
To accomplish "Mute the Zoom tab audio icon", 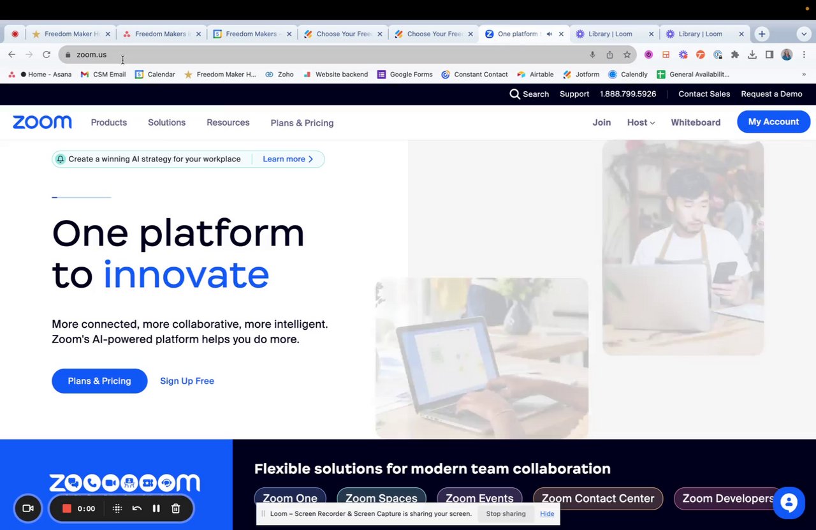I will point(550,34).
